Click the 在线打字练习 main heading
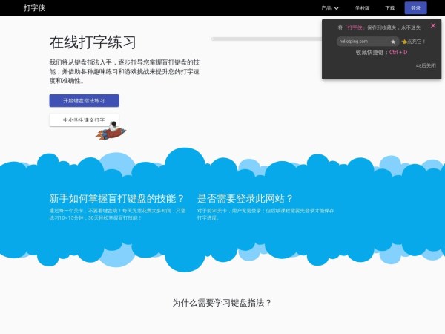This screenshot has height=334, width=445. tap(93, 42)
